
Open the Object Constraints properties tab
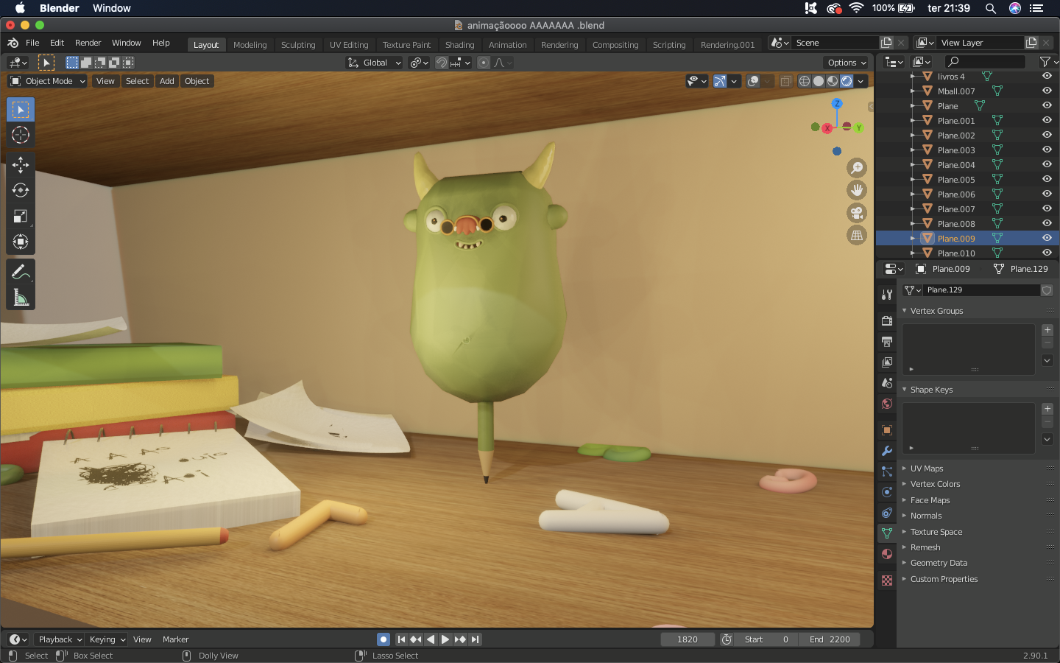coord(887,513)
